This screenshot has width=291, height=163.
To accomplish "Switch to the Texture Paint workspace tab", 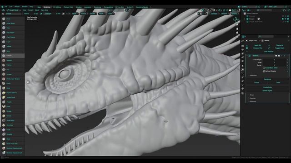I will (68, 7).
